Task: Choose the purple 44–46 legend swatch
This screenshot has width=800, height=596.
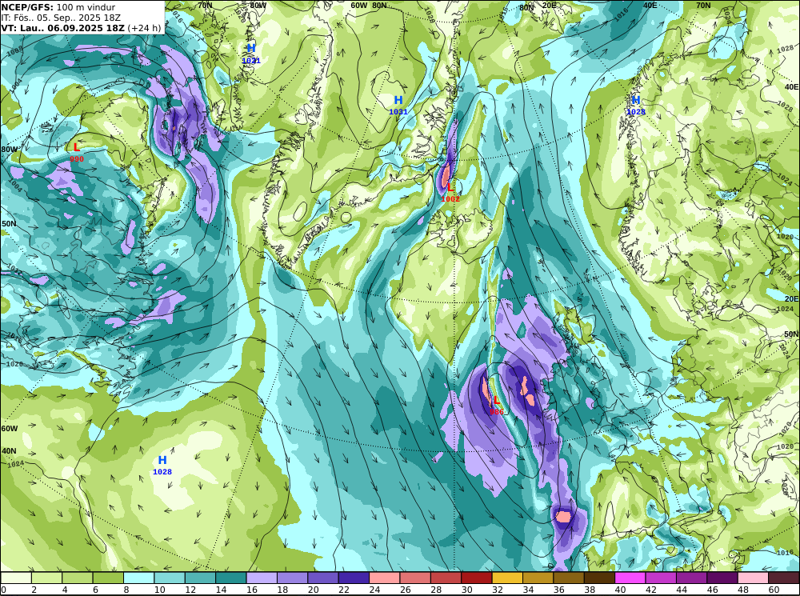Action: point(691,578)
